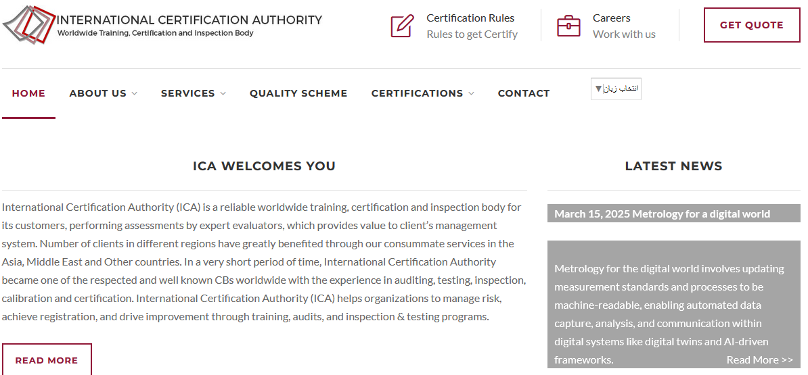Viewport: 808px width, 375px height.
Task: Open the Quality Scheme menu item
Action: (298, 93)
